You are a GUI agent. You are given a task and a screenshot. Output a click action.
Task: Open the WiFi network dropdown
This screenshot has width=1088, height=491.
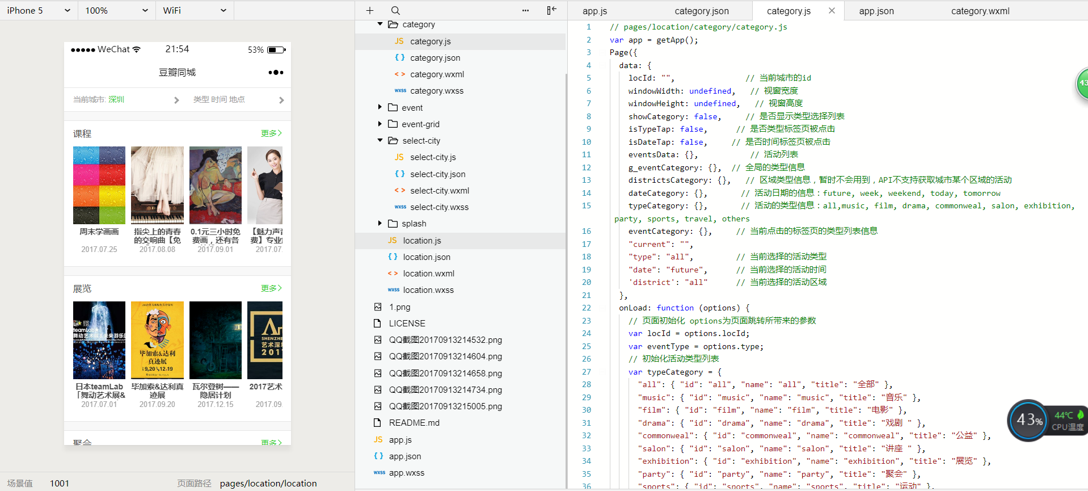[195, 10]
